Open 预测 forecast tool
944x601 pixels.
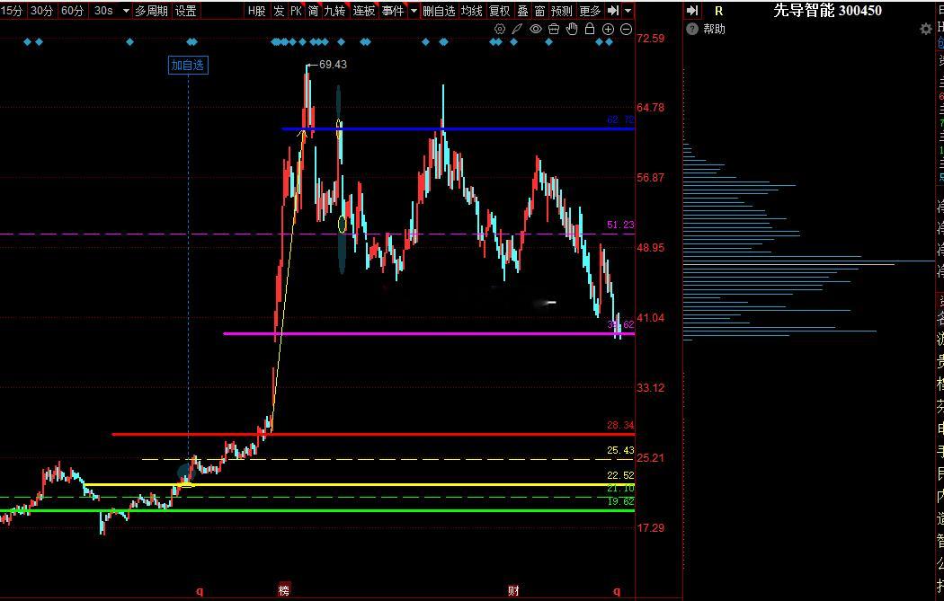point(562,11)
